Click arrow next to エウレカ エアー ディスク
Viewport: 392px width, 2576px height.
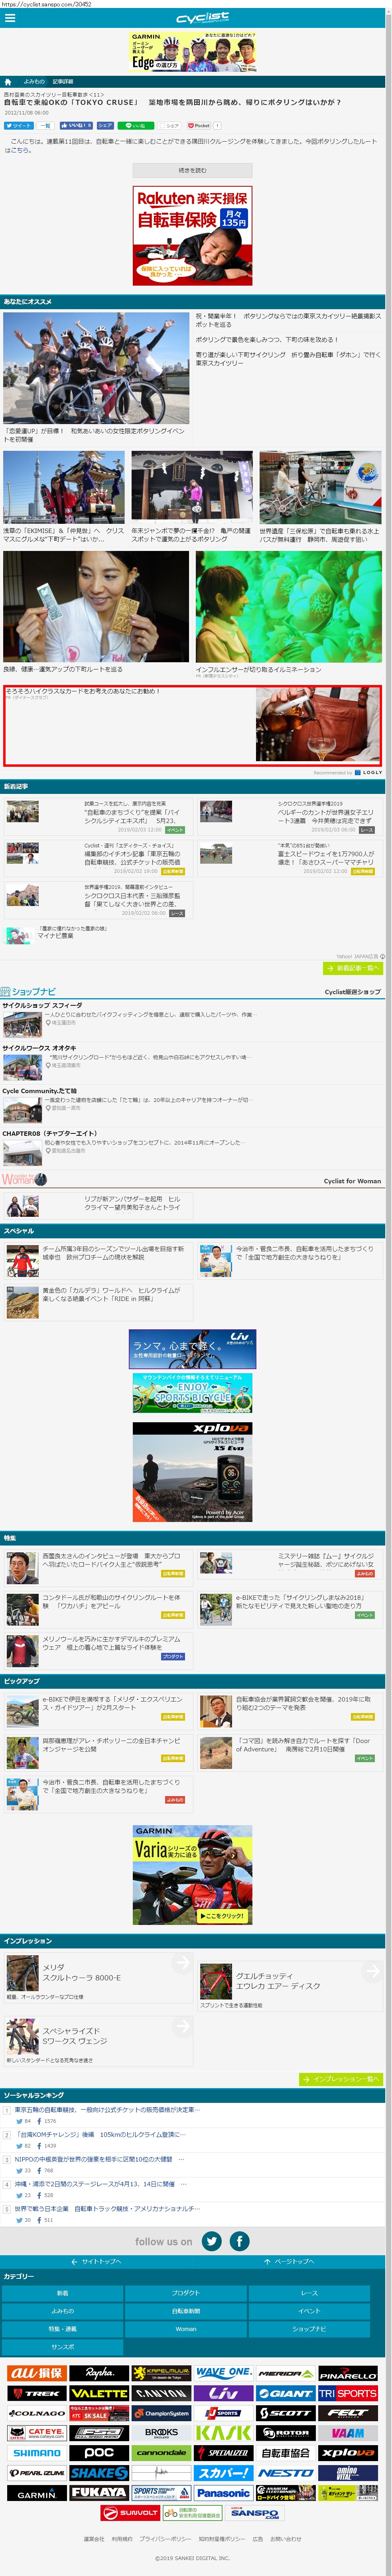[372, 1971]
